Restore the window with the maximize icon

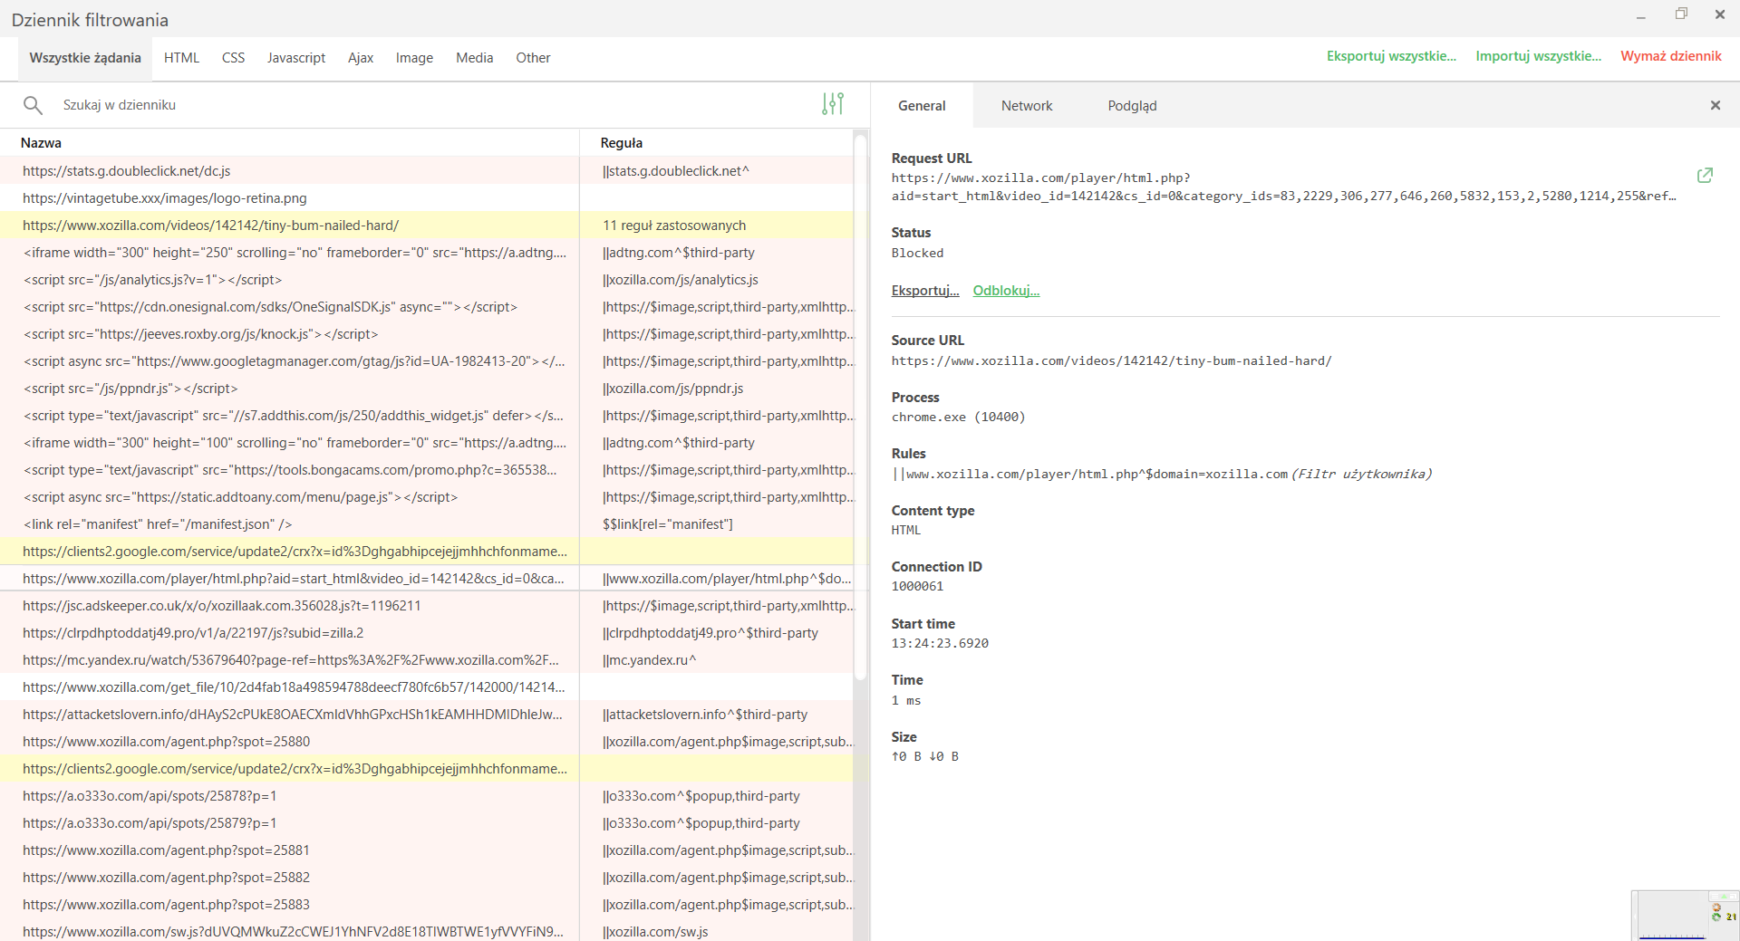[1680, 14]
